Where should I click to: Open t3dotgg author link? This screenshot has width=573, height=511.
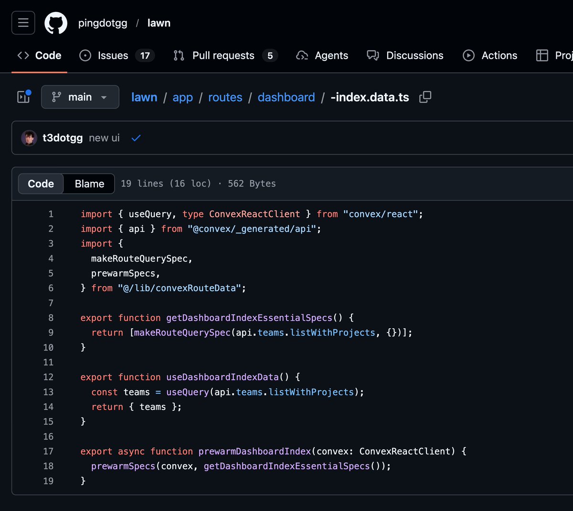(x=63, y=138)
